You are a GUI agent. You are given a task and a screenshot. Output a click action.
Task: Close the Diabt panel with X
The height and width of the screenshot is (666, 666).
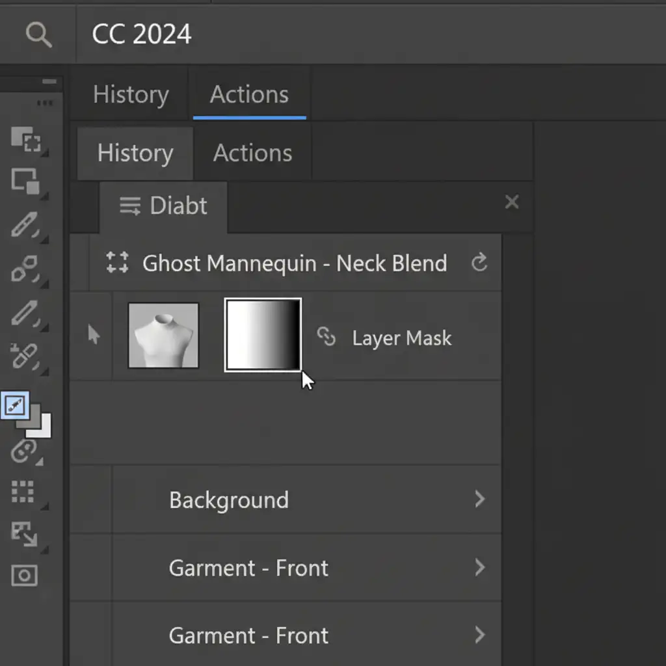click(x=512, y=202)
